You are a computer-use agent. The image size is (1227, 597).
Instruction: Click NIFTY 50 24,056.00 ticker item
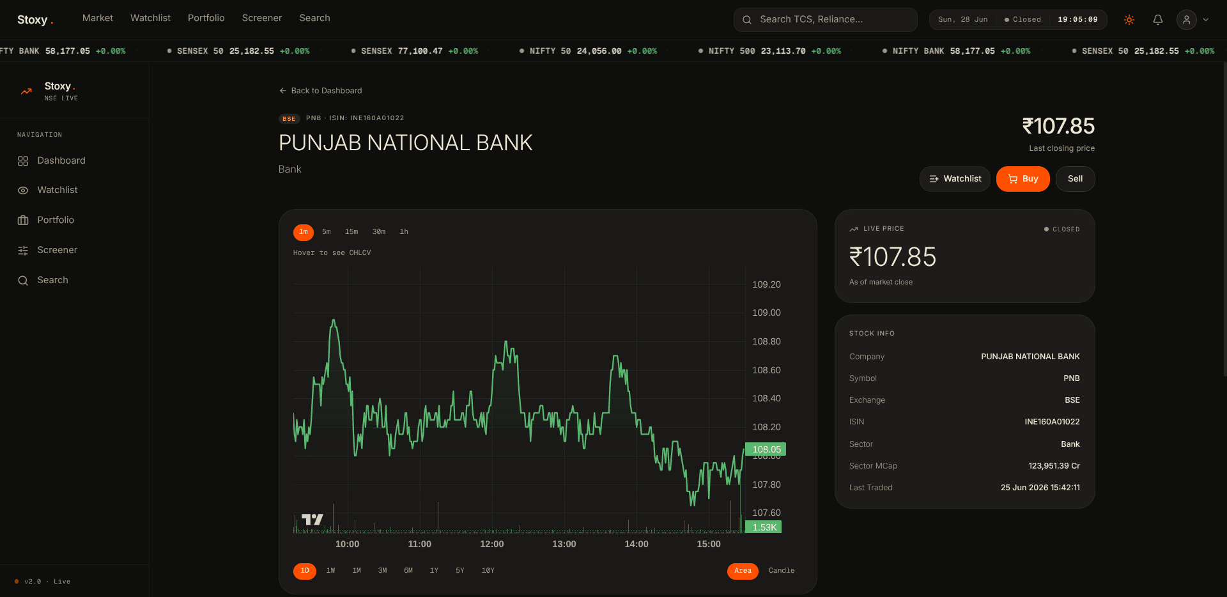pos(589,51)
